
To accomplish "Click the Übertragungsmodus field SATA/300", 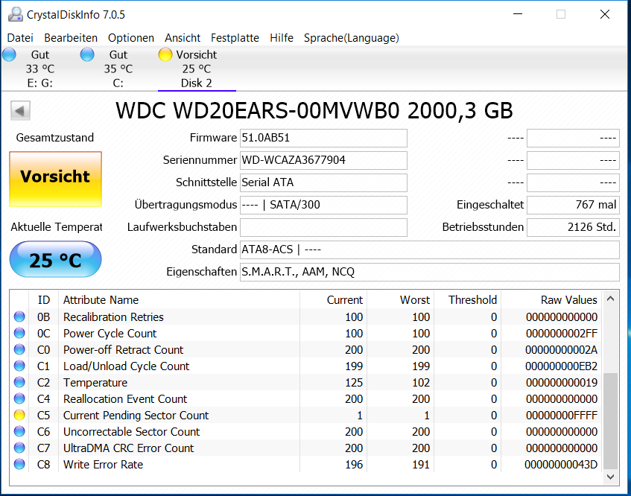I will [x=323, y=205].
